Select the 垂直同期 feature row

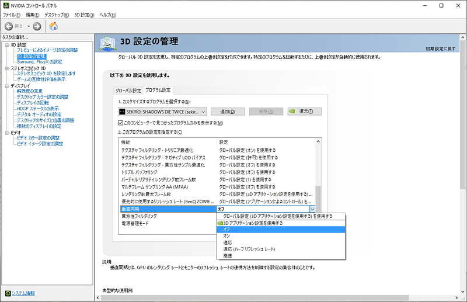click(x=168, y=209)
